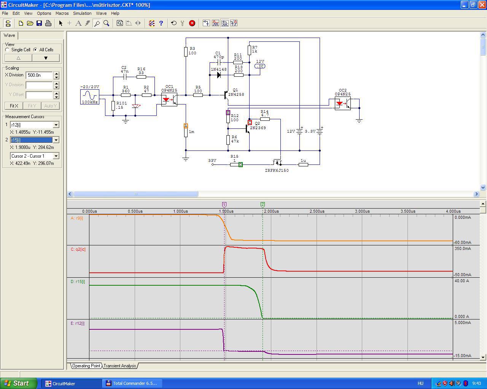Select the Single Cell radio button
Viewport: 487px width, 389px height.
point(8,50)
